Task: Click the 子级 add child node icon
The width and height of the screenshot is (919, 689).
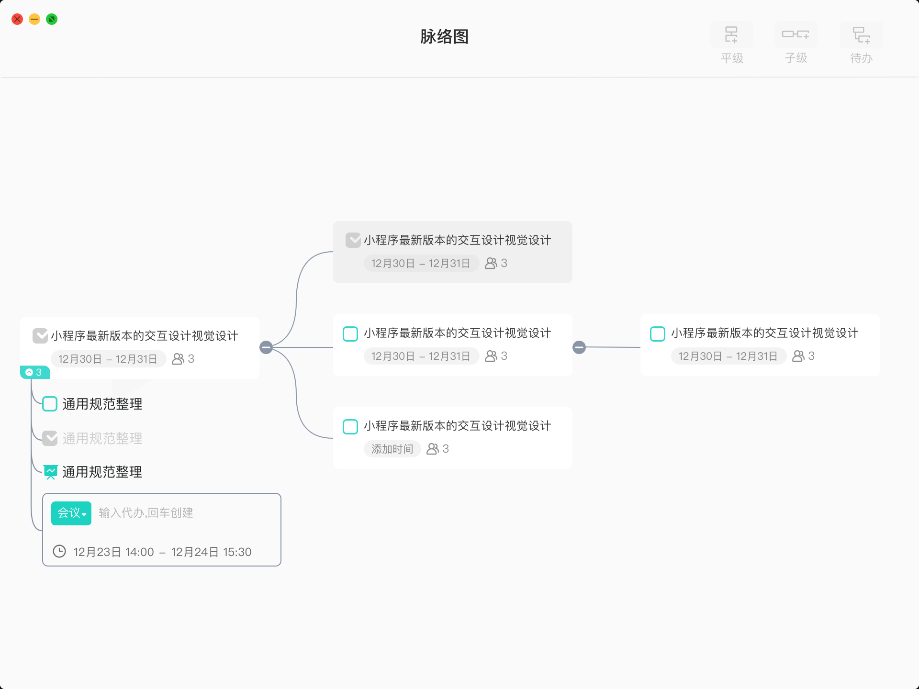Action: pyautogui.click(x=796, y=35)
